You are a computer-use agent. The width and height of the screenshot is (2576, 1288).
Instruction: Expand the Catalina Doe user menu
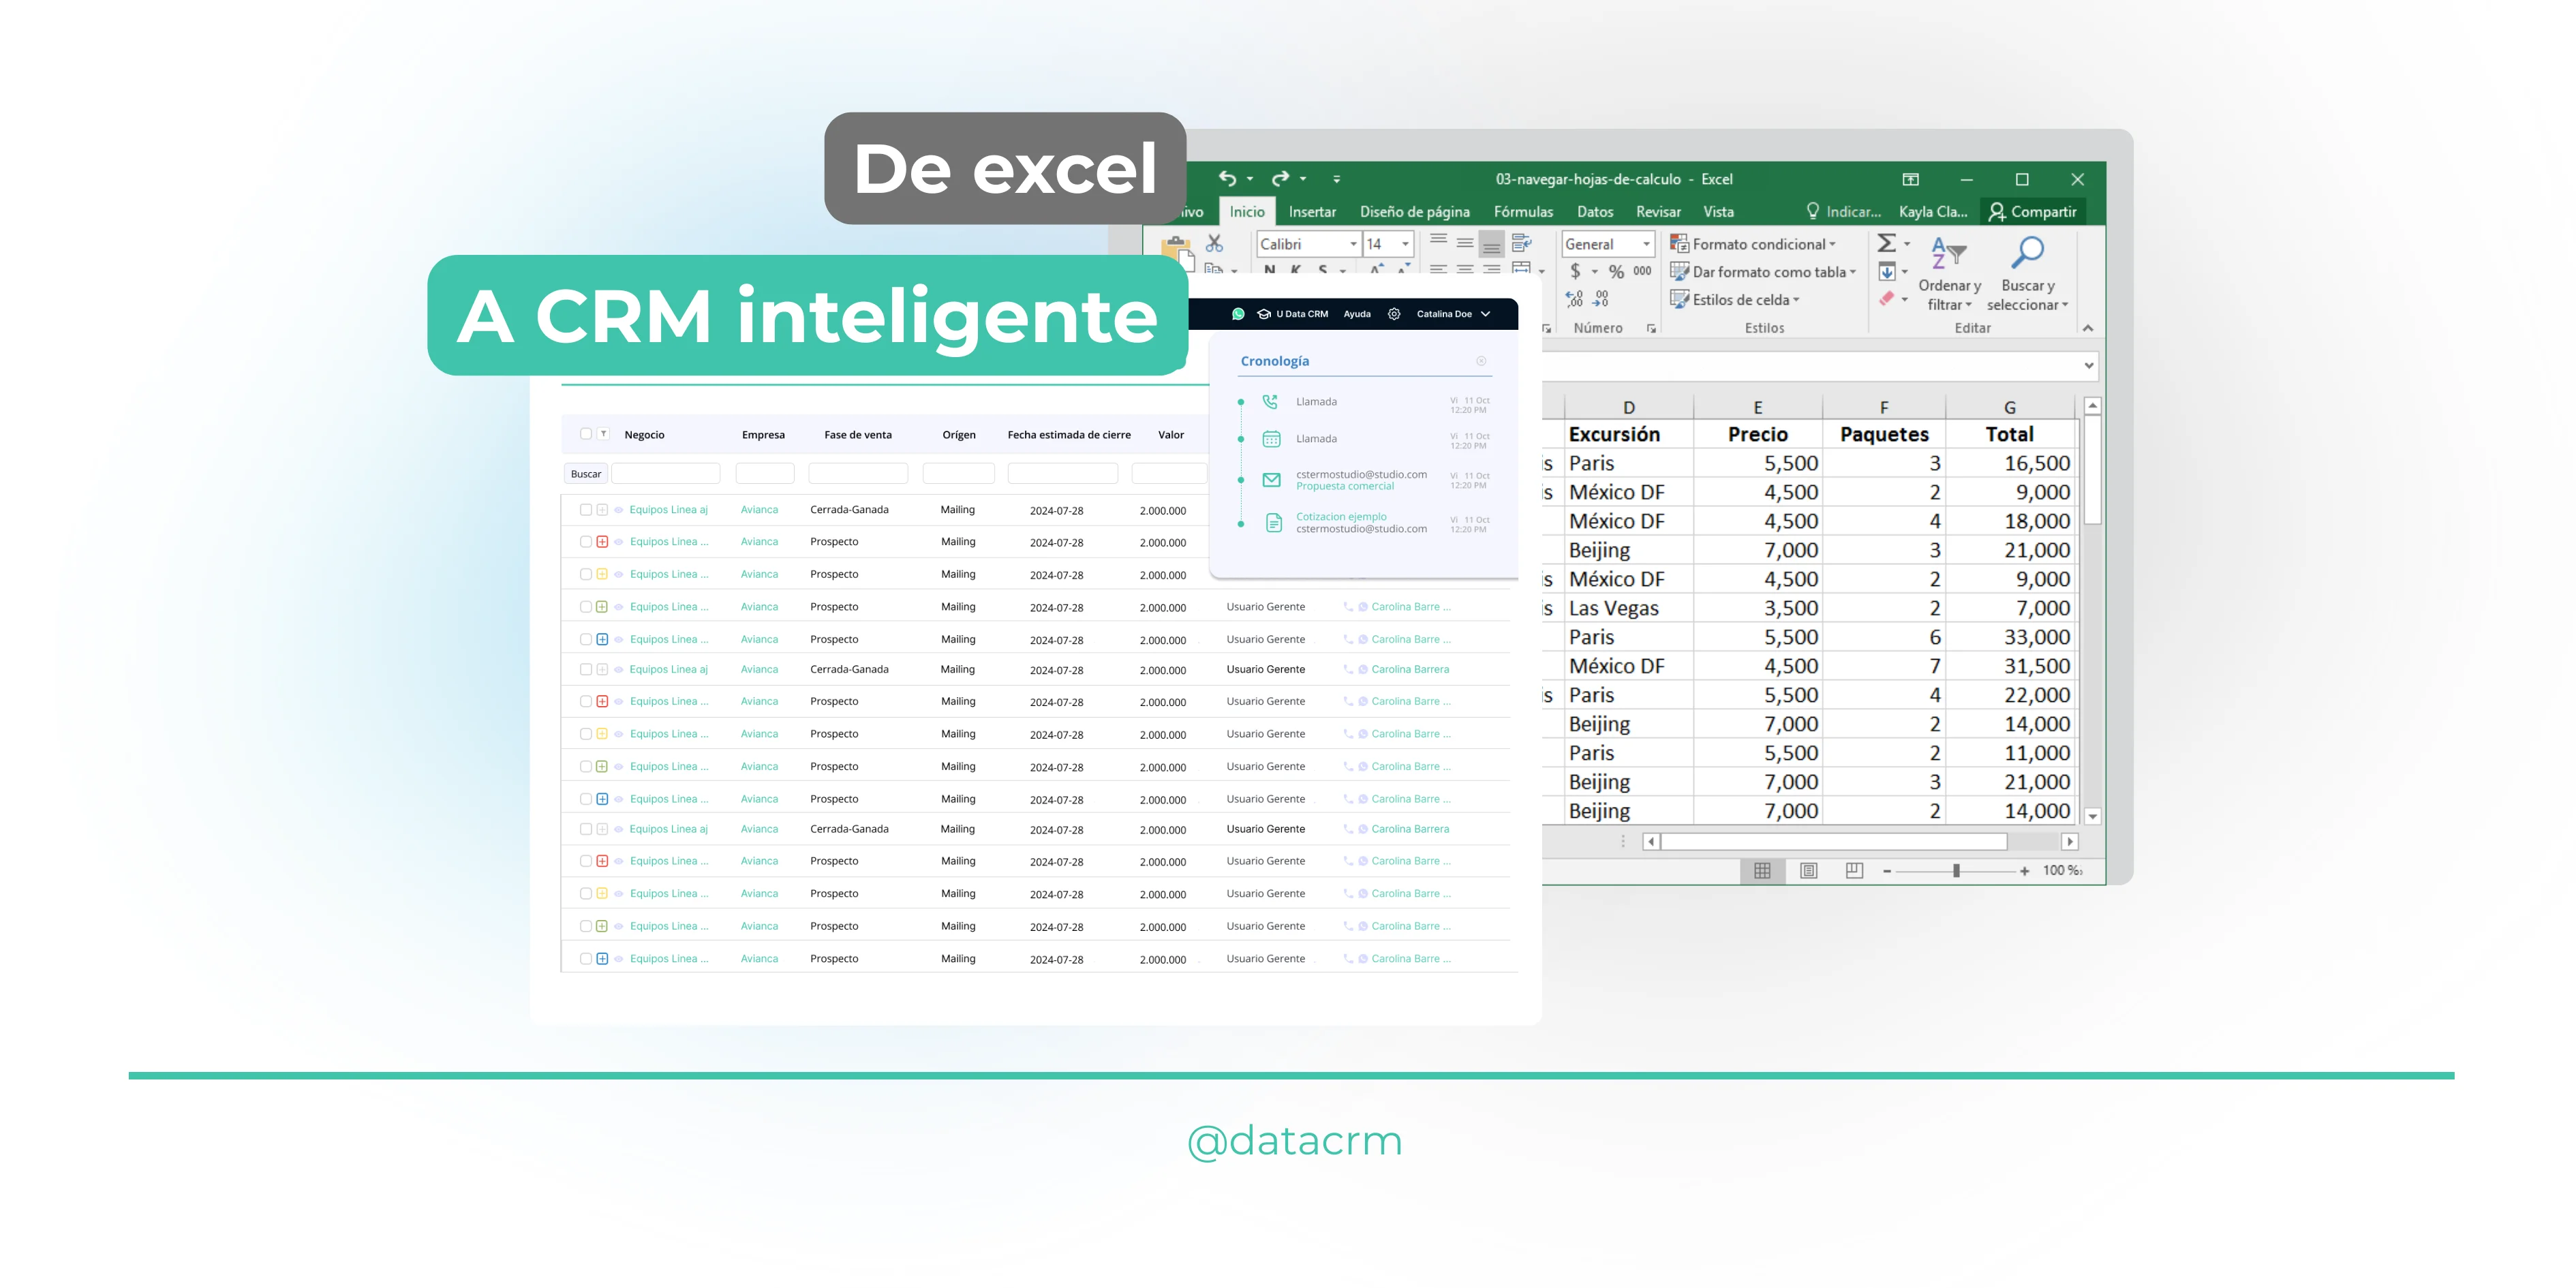tap(1485, 314)
